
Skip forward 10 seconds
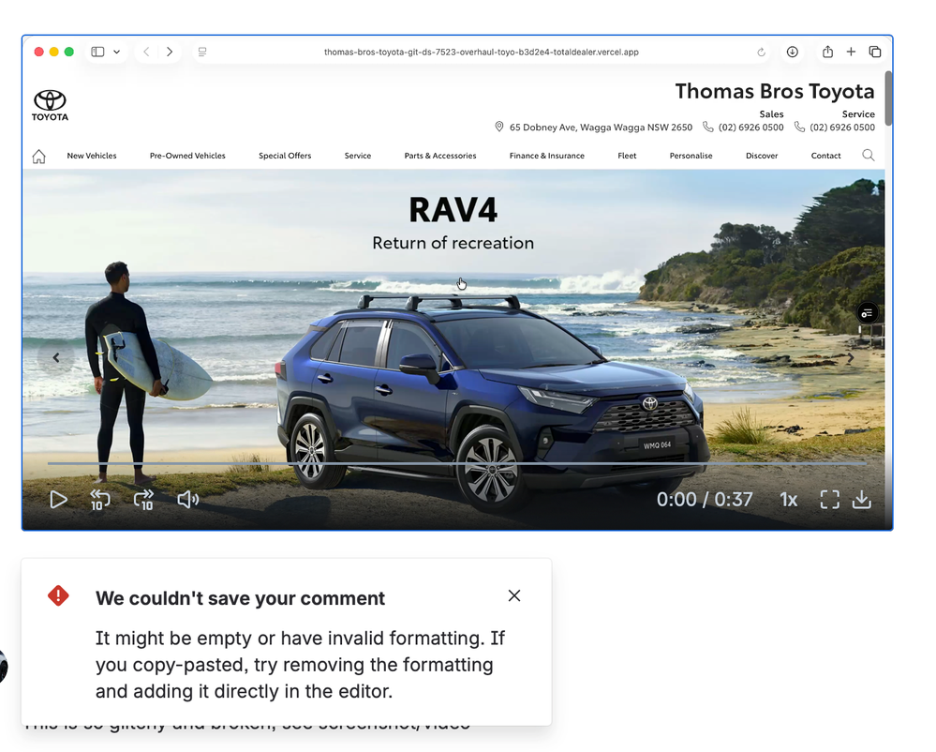[144, 500]
